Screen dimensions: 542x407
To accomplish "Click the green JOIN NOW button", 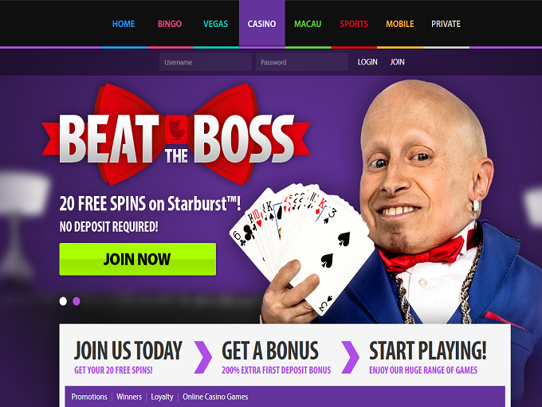I will tap(138, 259).
